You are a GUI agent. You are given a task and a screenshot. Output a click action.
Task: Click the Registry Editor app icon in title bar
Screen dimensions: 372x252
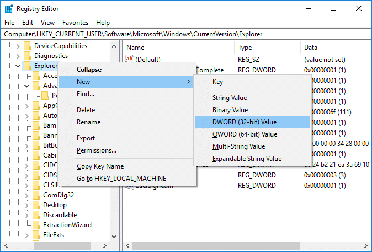click(x=9, y=9)
